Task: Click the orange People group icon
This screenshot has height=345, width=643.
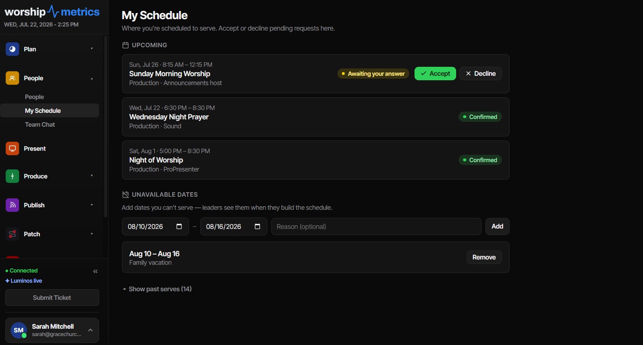Action: (x=12, y=78)
